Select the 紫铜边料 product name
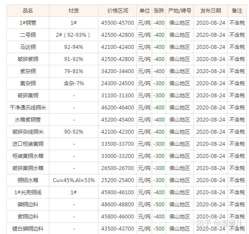249x234 pixels. click(x=28, y=217)
